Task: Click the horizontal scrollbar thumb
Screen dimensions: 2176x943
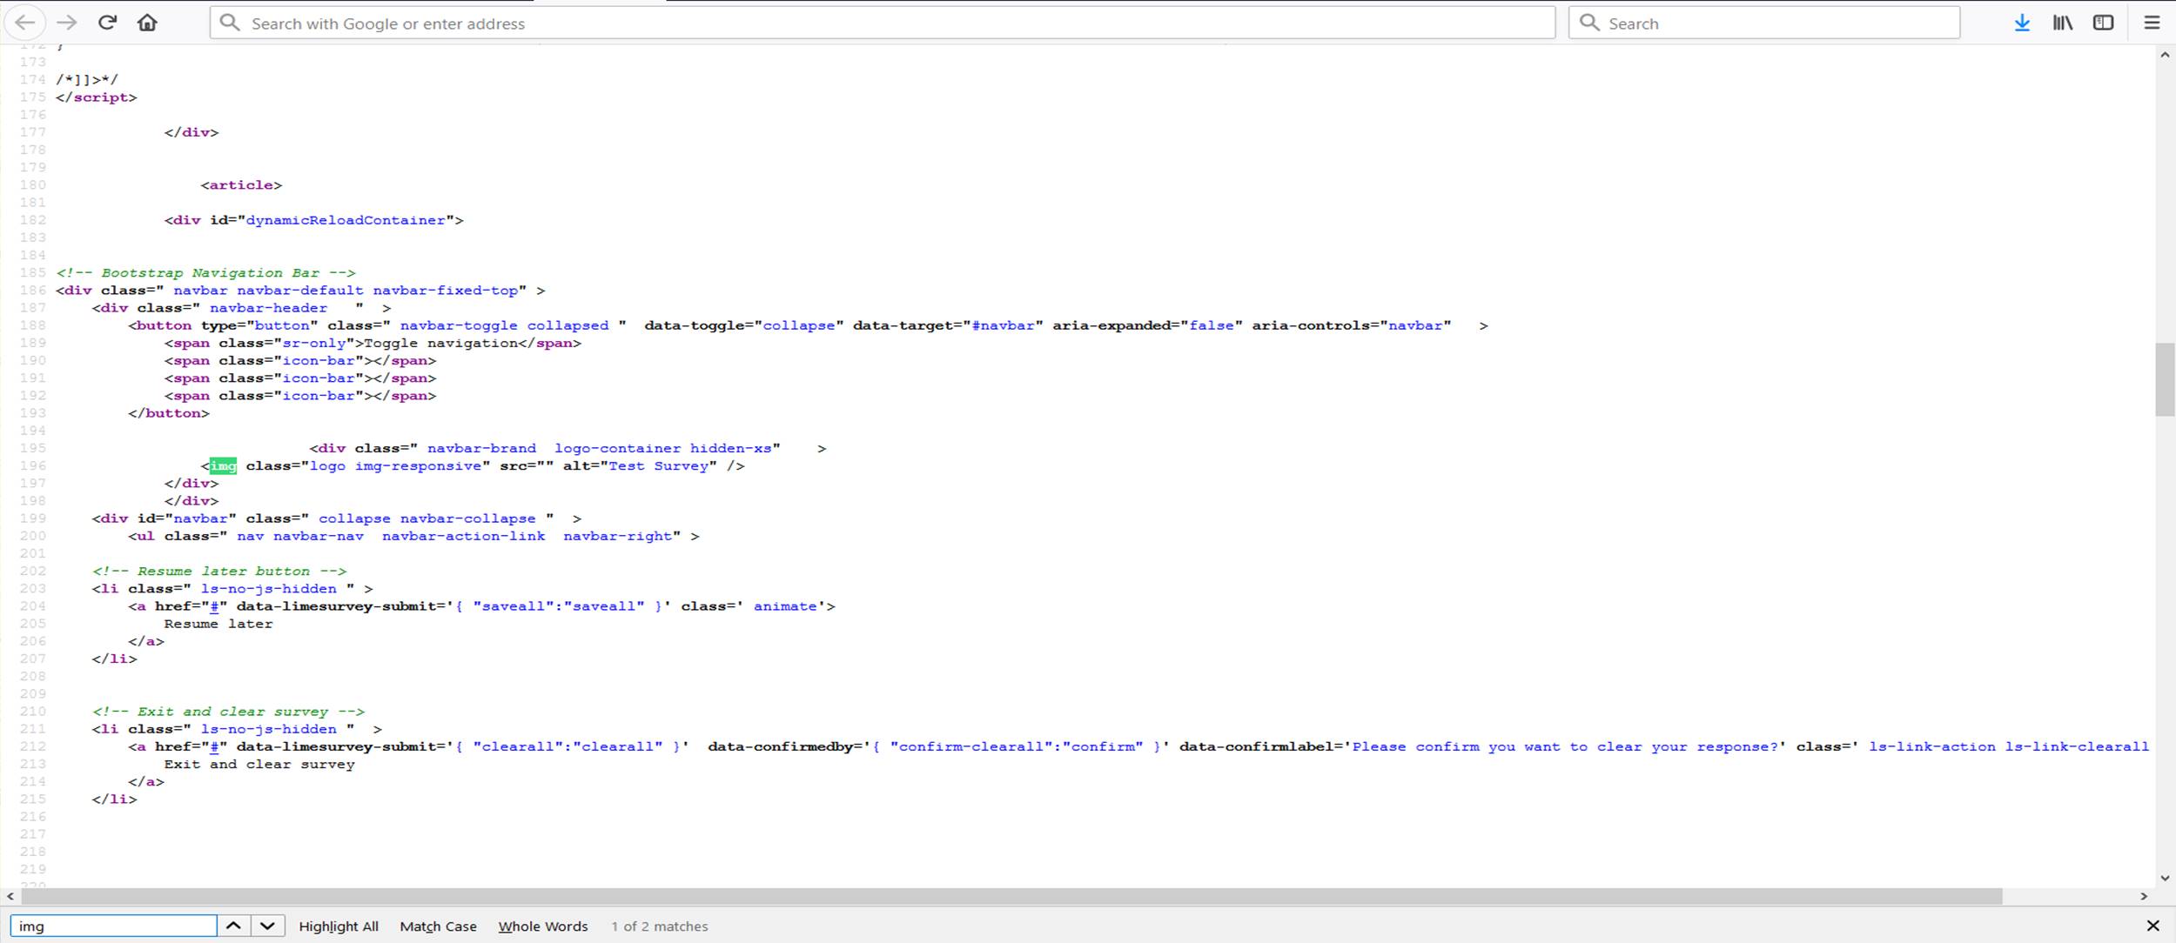Action: [1010, 896]
